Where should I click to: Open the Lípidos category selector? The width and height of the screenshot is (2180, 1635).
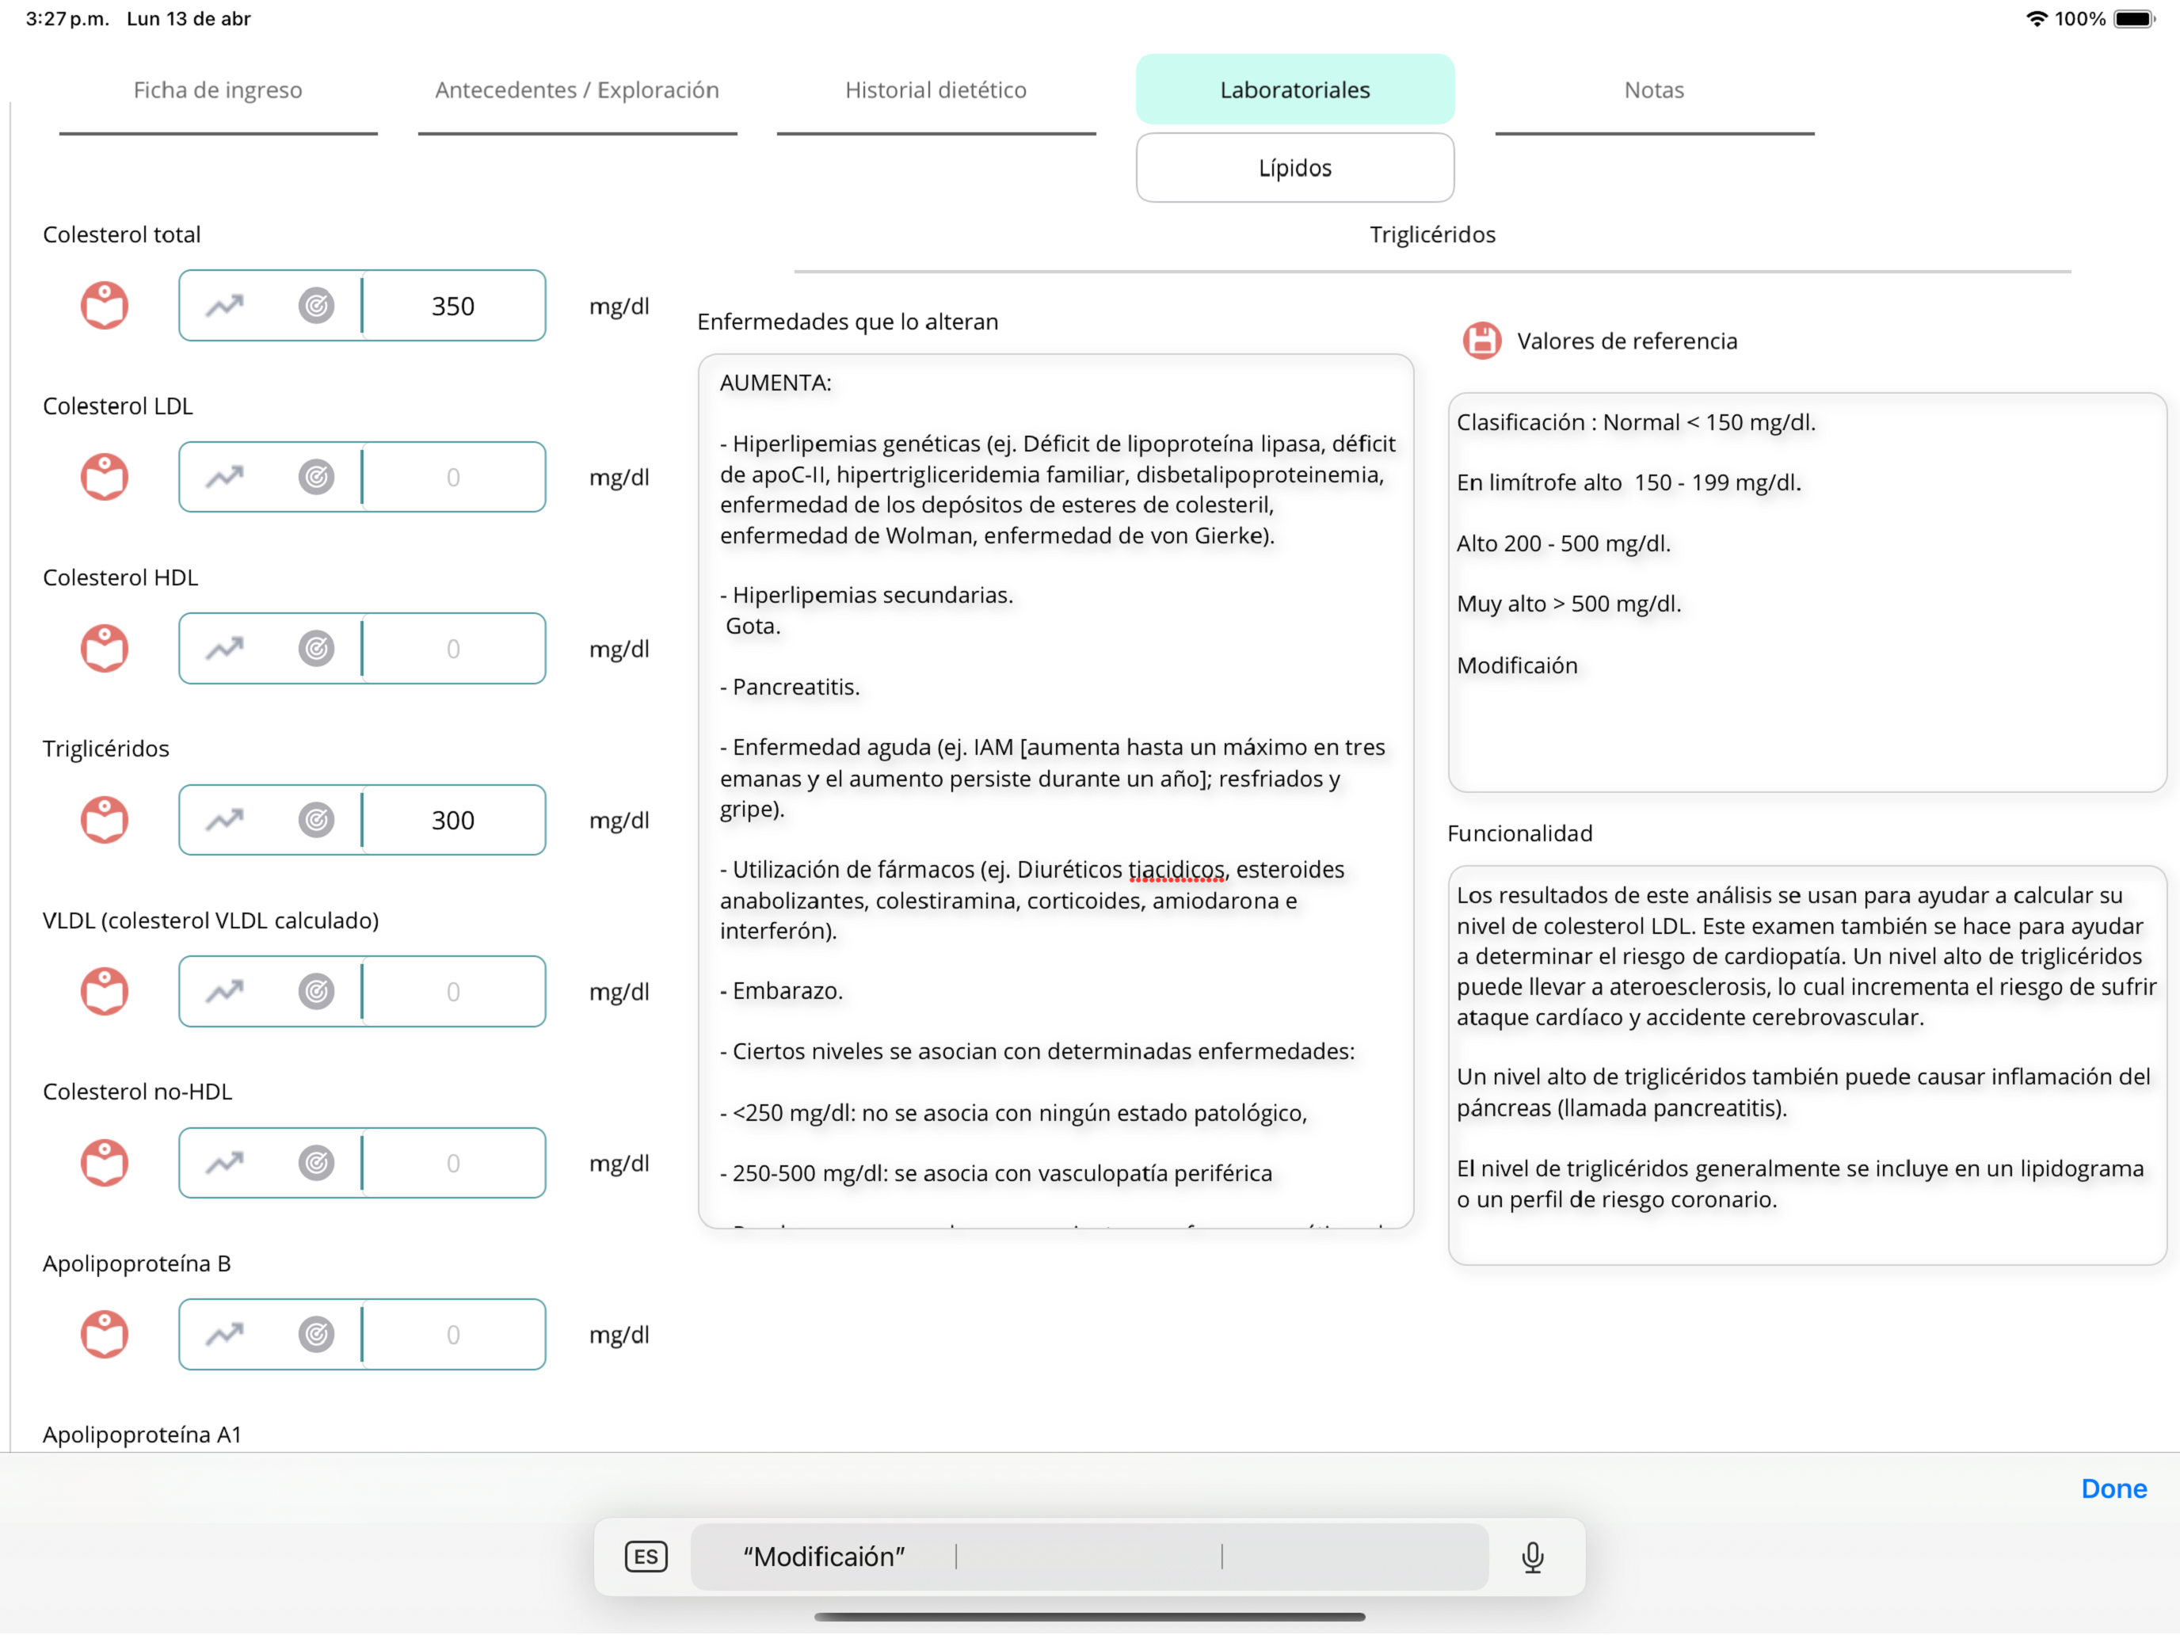[1295, 168]
